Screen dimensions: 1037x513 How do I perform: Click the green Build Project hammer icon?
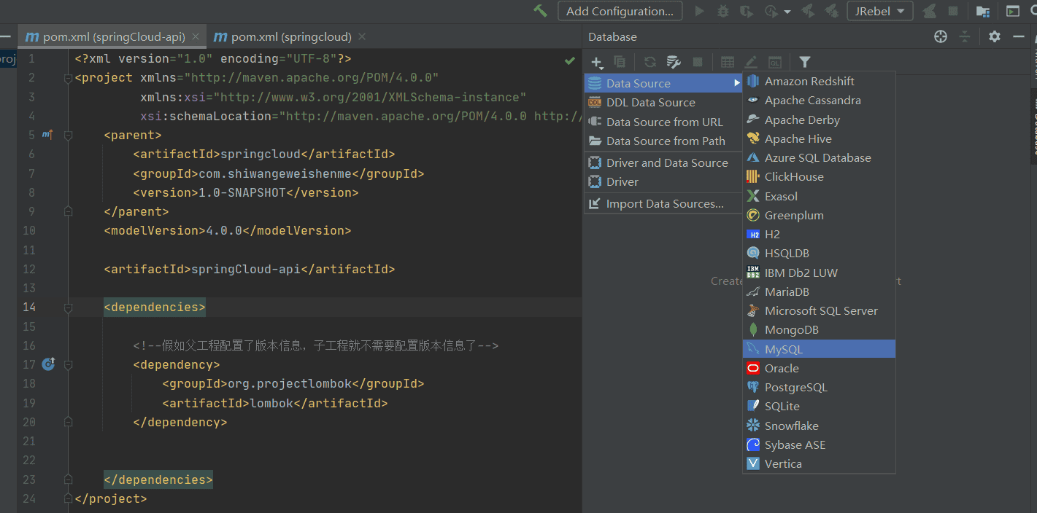[540, 11]
